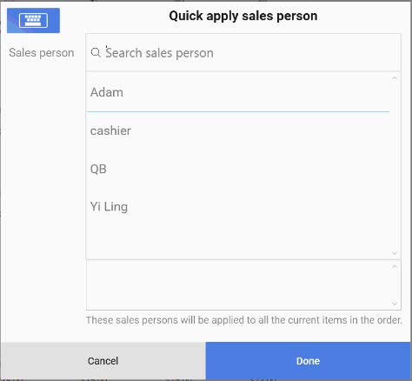Click the magnifier search icon
Screen dimensions: 412x381
(96, 52)
